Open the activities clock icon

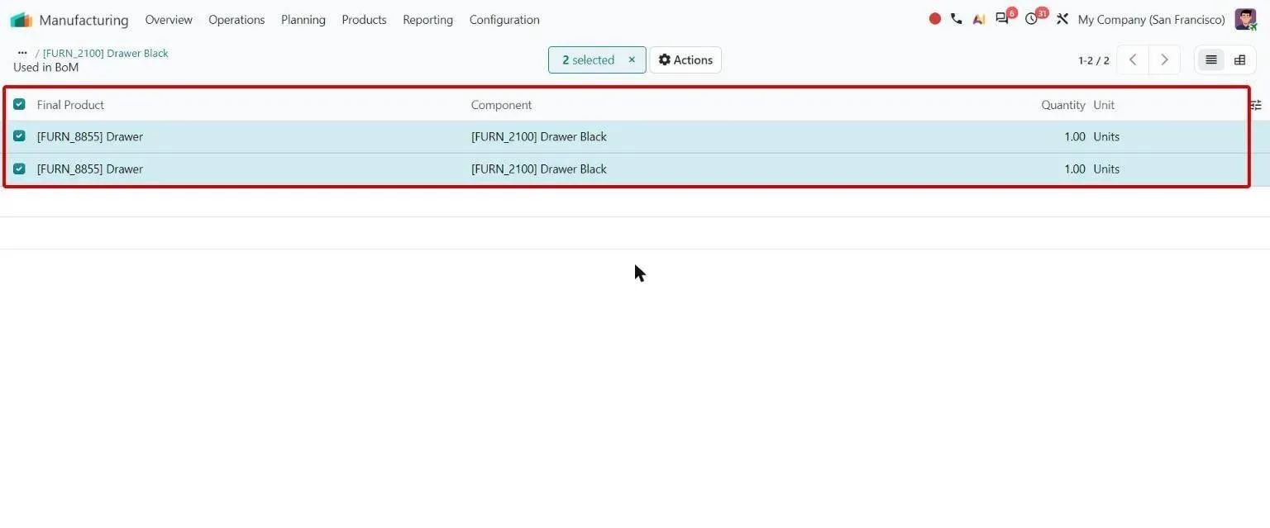[x=1031, y=19]
